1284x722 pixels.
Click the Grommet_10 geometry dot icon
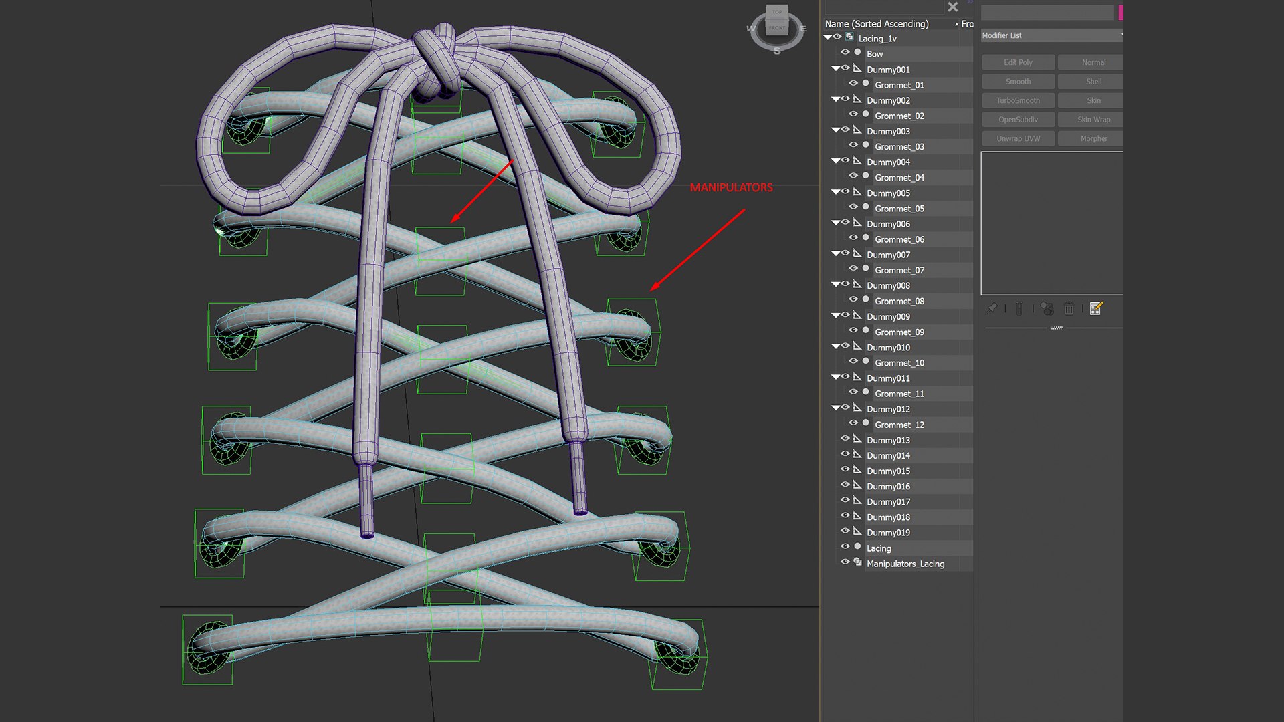(865, 361)
